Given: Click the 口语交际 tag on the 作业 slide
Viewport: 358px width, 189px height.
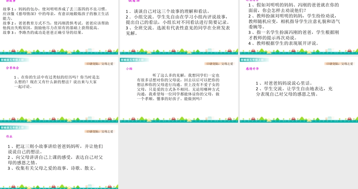Looking at the screenshot, I should [100, 132].
